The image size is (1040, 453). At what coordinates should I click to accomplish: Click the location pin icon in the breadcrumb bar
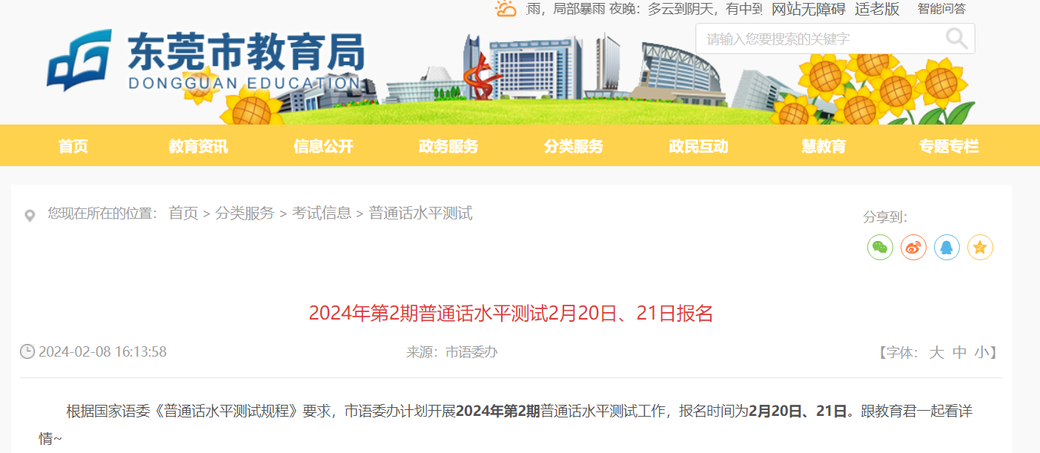[x=30, y=214]
